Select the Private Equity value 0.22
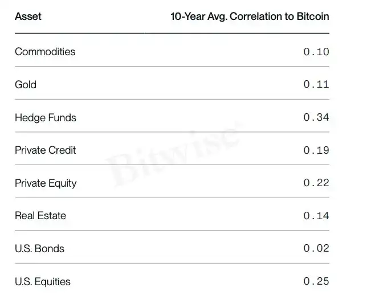This screenshot has width=367, height=304. (316, 183)
